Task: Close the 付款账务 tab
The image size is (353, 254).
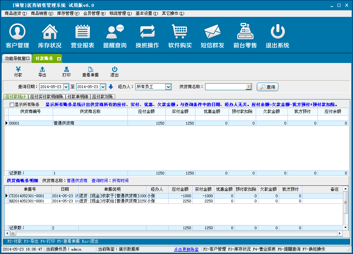Action: [59, 59]
